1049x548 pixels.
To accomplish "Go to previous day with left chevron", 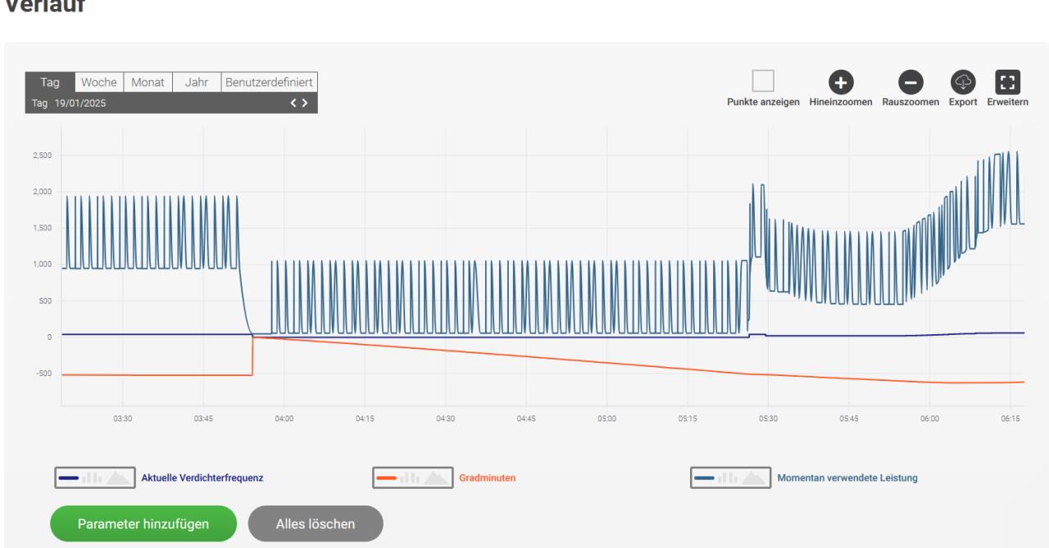I will (293, 103).
